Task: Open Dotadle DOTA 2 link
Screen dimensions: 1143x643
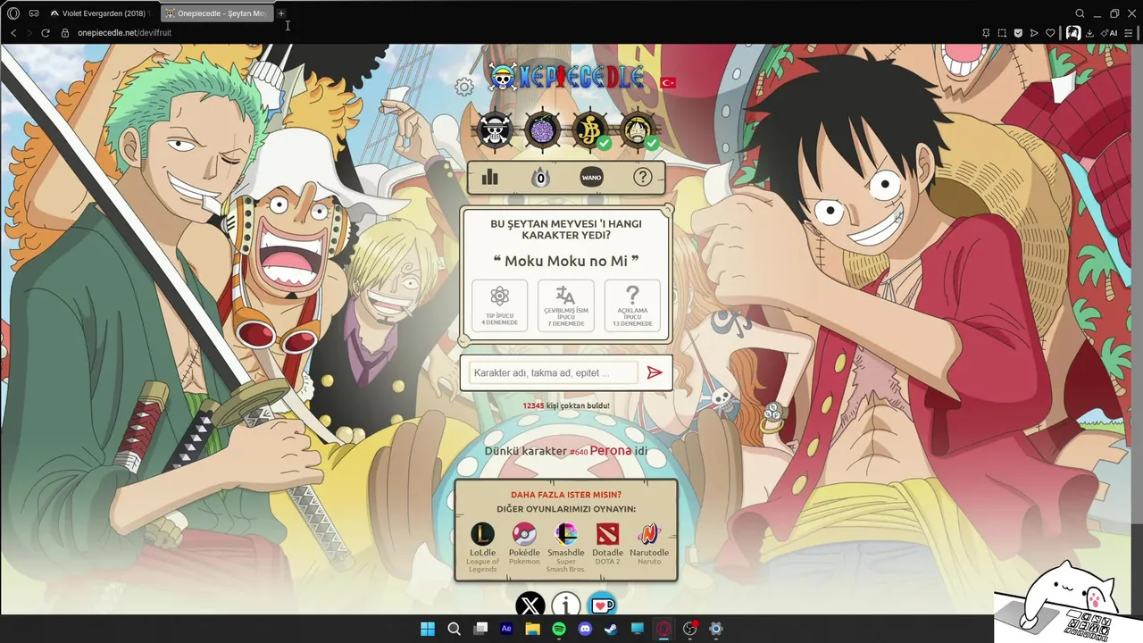Action: point(608,544)
